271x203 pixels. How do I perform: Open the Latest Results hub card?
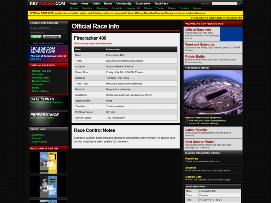pyautogui.click(x=213, y=132)
